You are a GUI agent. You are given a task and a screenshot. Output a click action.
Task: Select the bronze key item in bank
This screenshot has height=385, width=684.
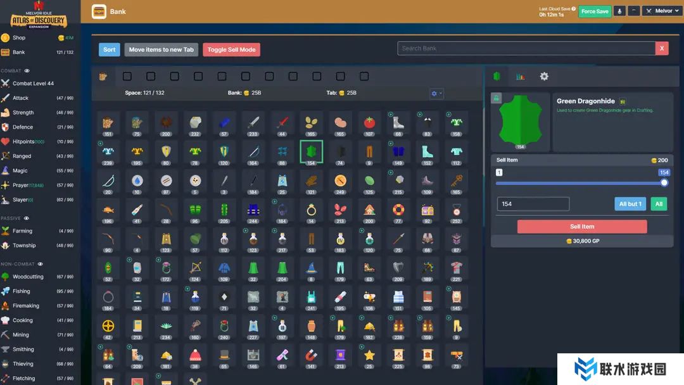pyautogui.click(x=457, y=180)
